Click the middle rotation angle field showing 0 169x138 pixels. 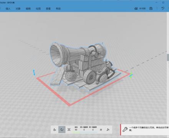click(x=84, y=130)
